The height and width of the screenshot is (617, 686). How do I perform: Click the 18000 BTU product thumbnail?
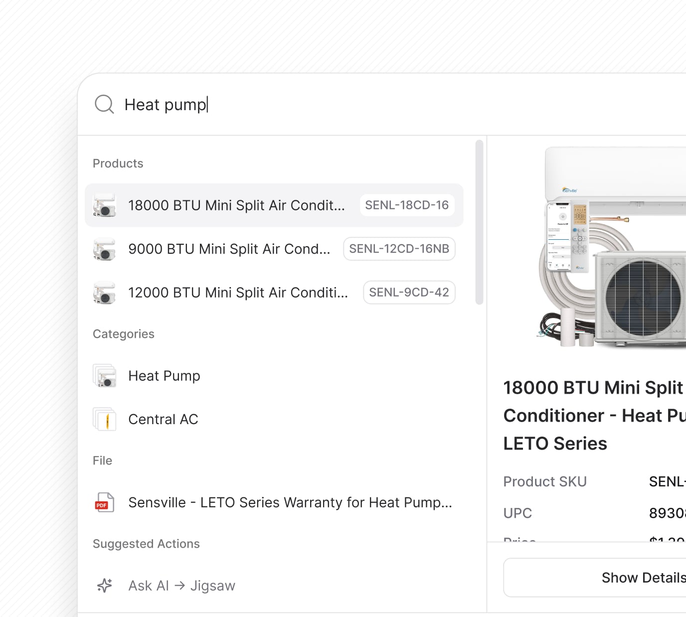click(104, 205)
